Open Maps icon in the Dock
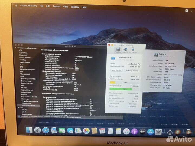This screenshot has width=195, height=146. pyautogui.click(x=78, y=131)
